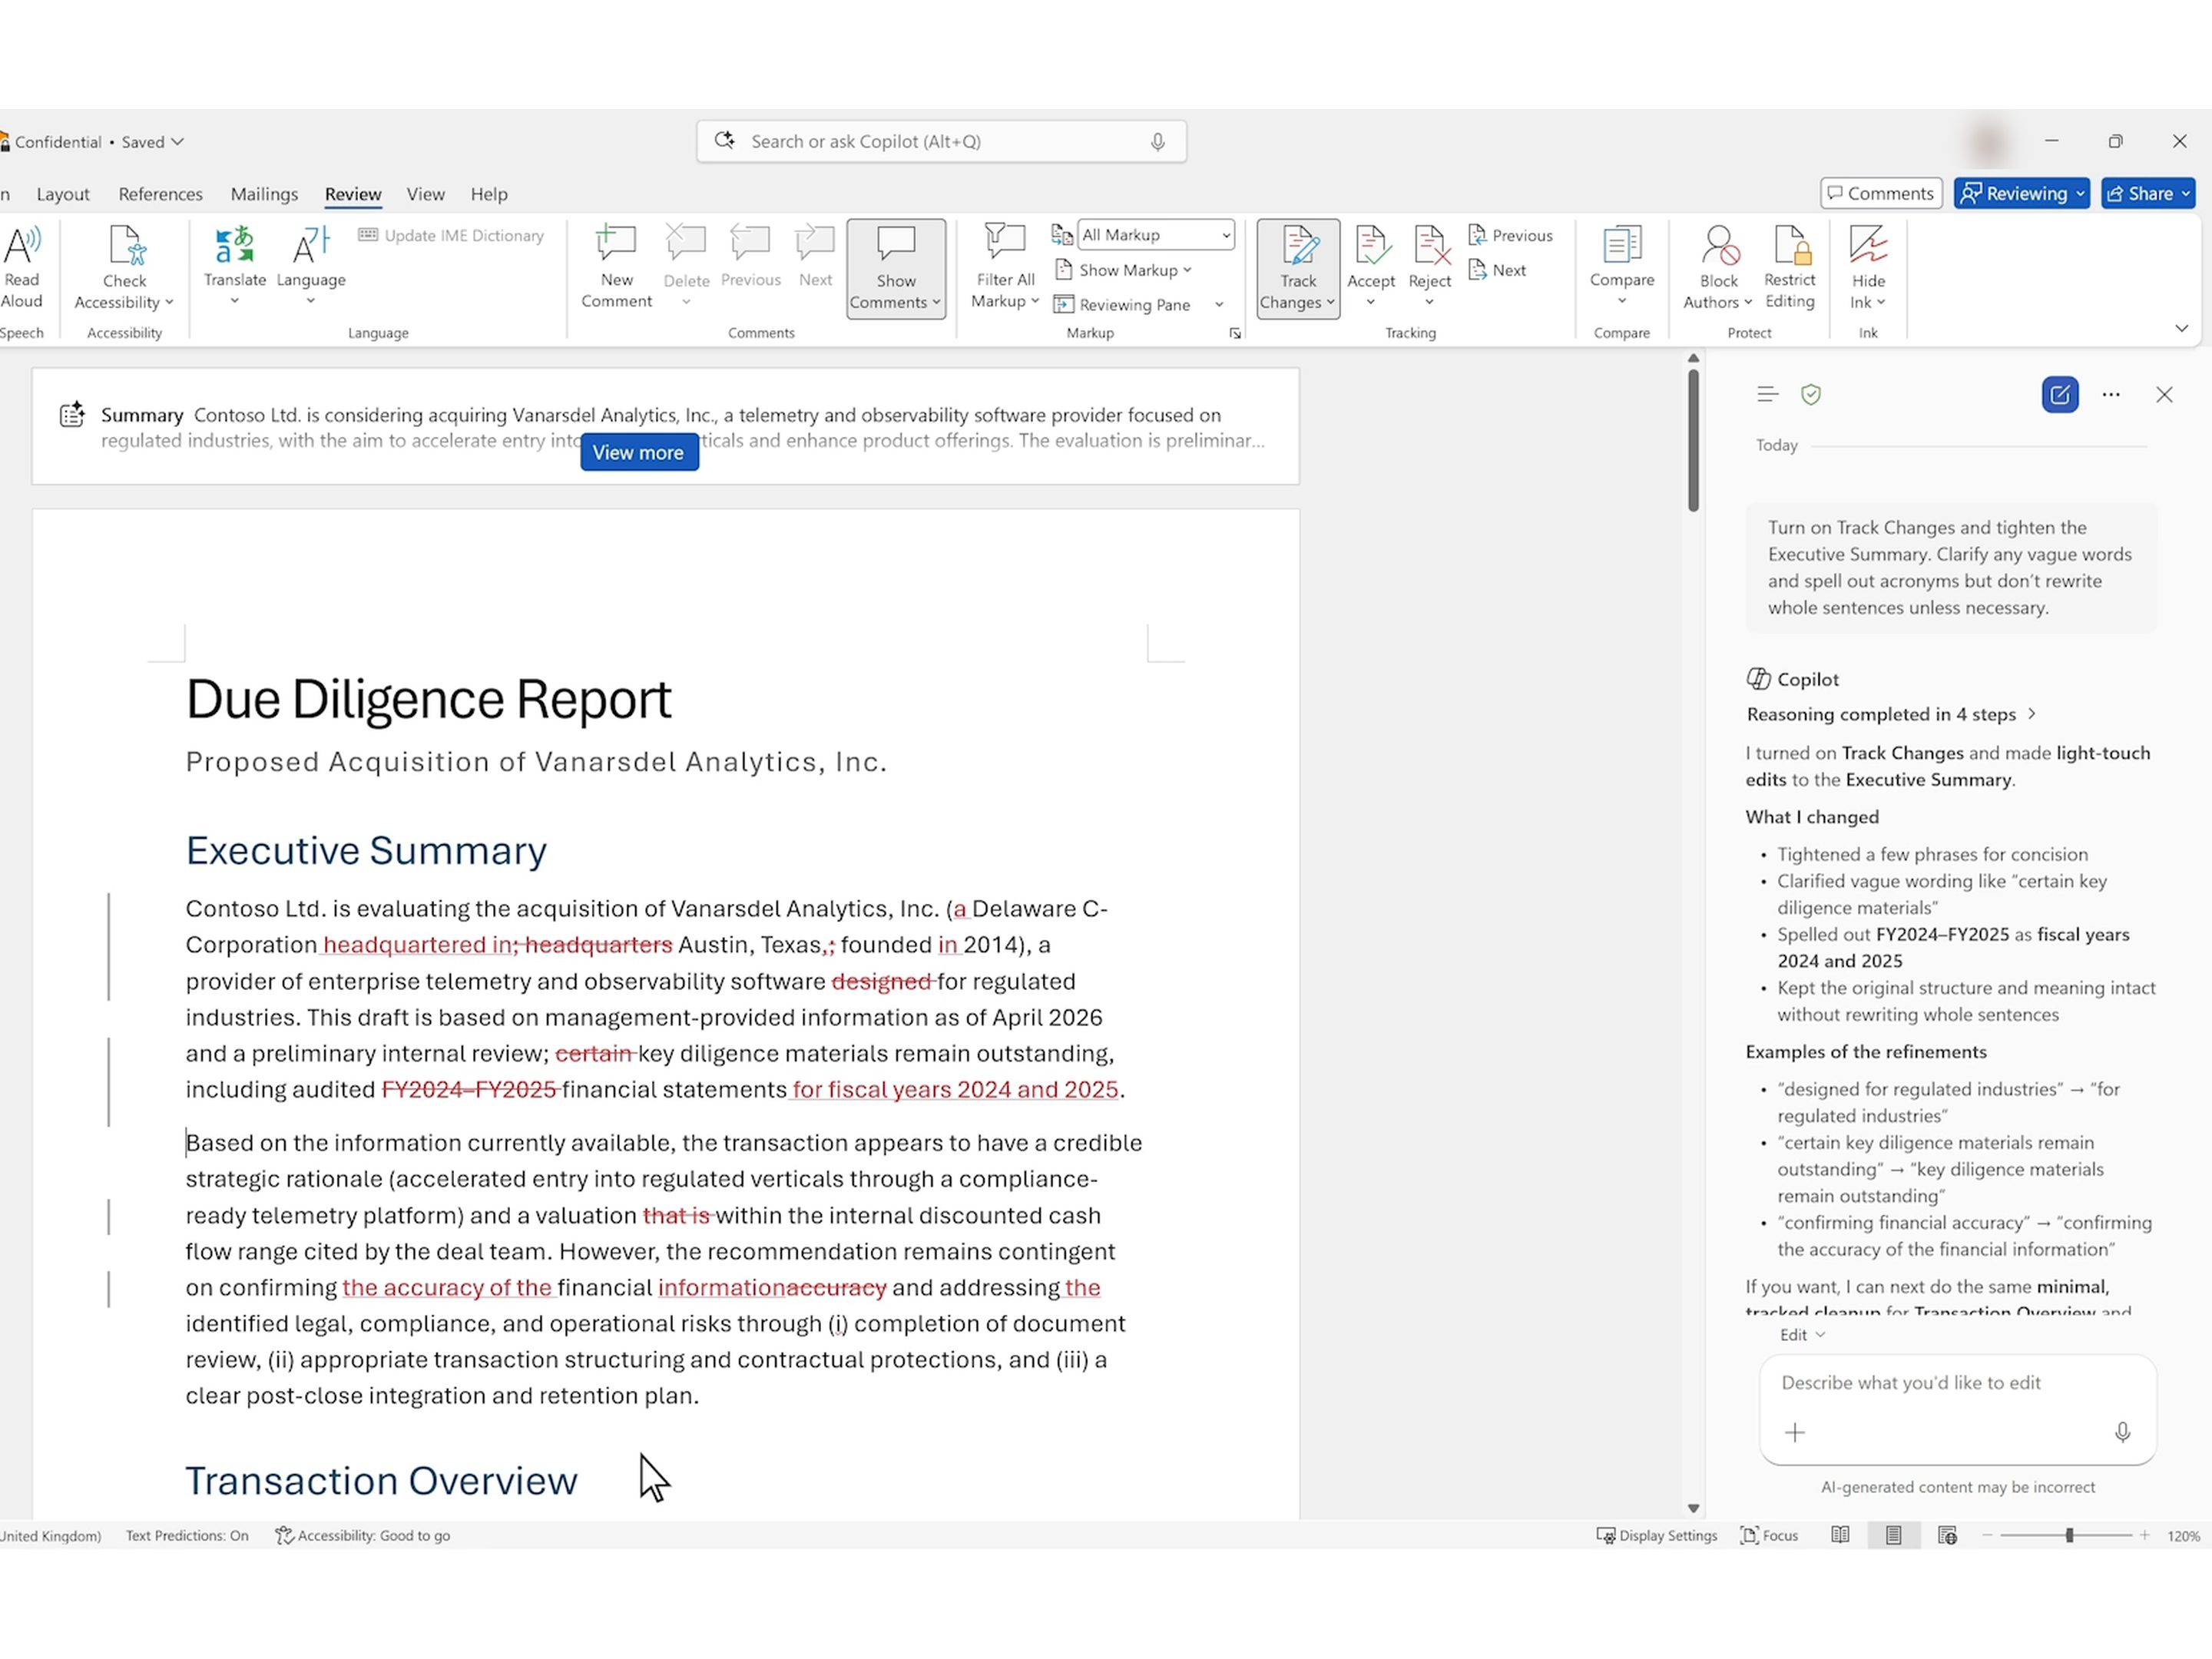This screenshot has height=1659, width=2212.
Task: Open the Language tool
Action: 311,266
